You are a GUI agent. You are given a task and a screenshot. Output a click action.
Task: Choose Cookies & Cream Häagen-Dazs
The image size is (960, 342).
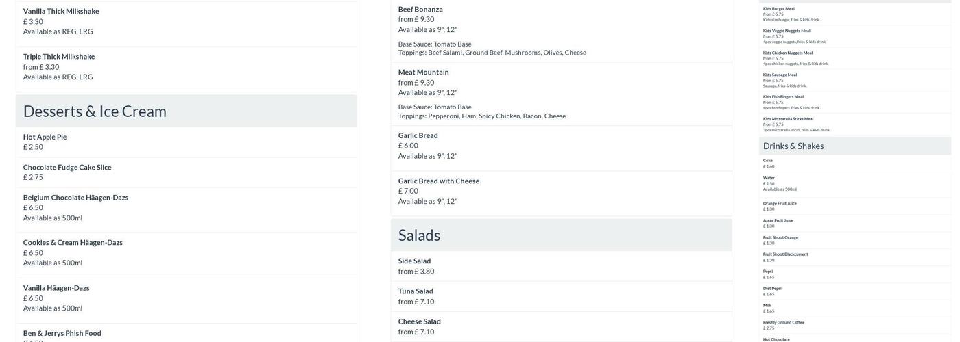[x=73, y=243]
